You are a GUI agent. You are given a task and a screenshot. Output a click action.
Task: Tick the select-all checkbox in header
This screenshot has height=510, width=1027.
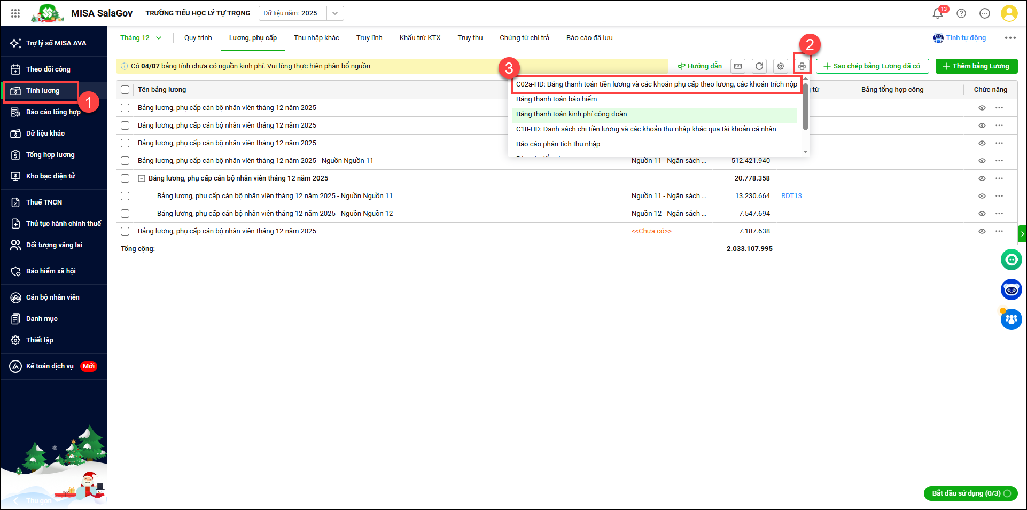point(125,90)
